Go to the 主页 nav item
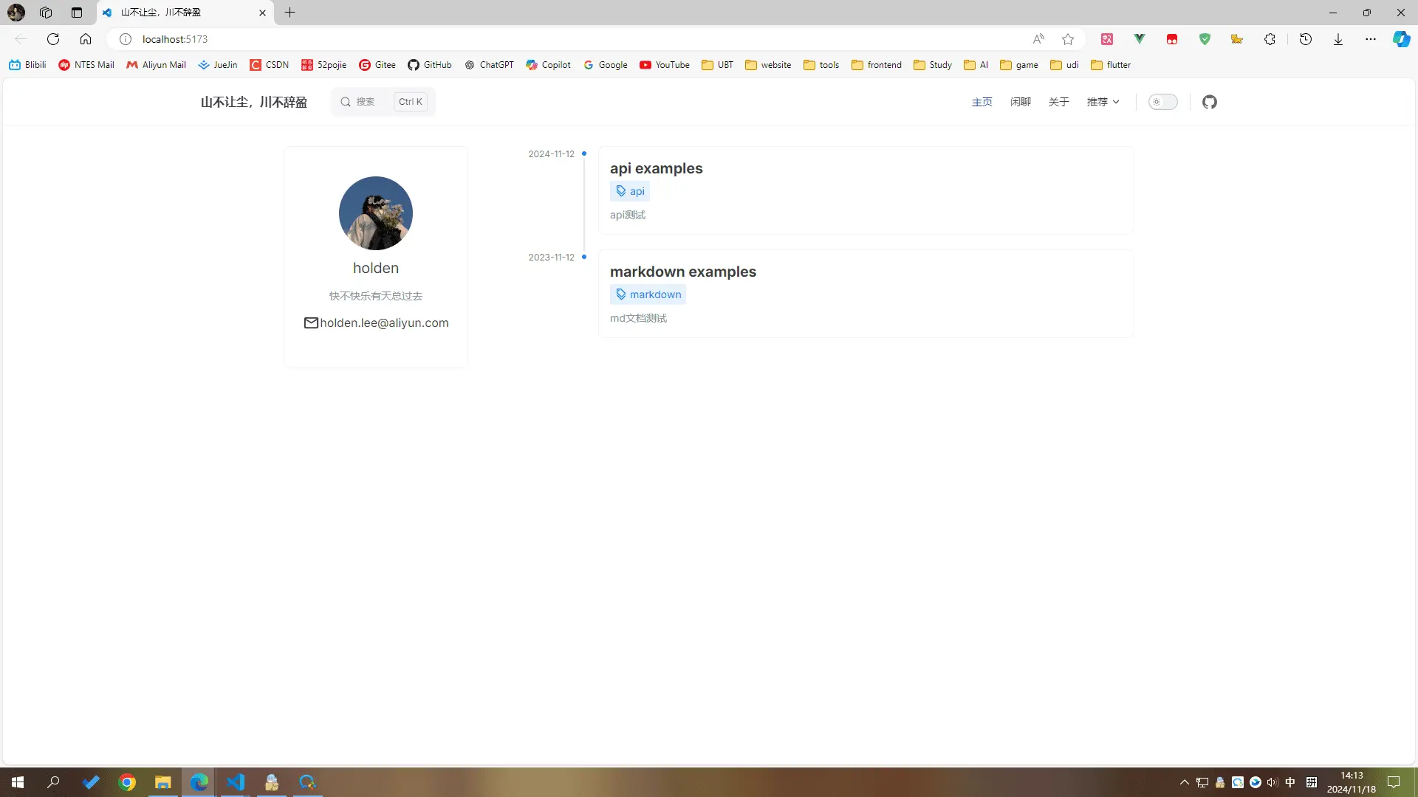 982,102
